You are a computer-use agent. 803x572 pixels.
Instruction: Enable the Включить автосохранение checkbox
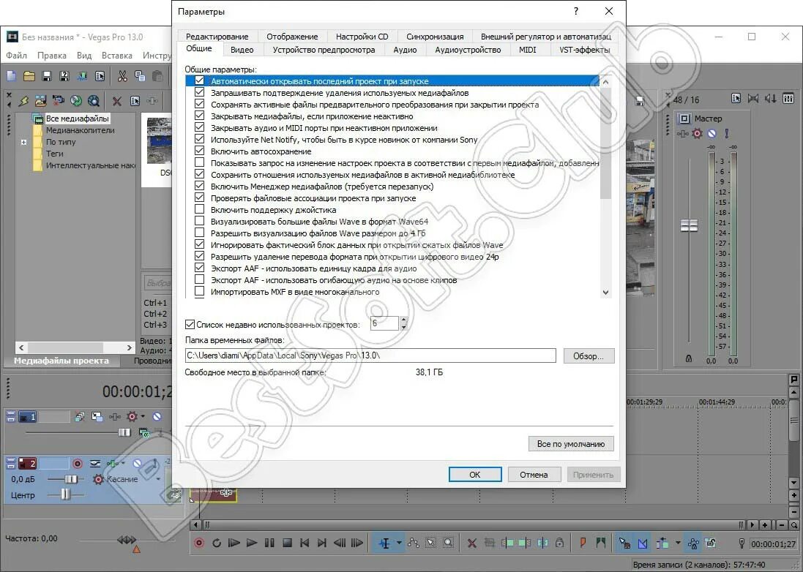pyautogui.click(x=199, y=151)
